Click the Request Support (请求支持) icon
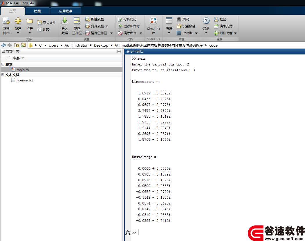The width and height of the screenshot is (305, 241). 216,26
